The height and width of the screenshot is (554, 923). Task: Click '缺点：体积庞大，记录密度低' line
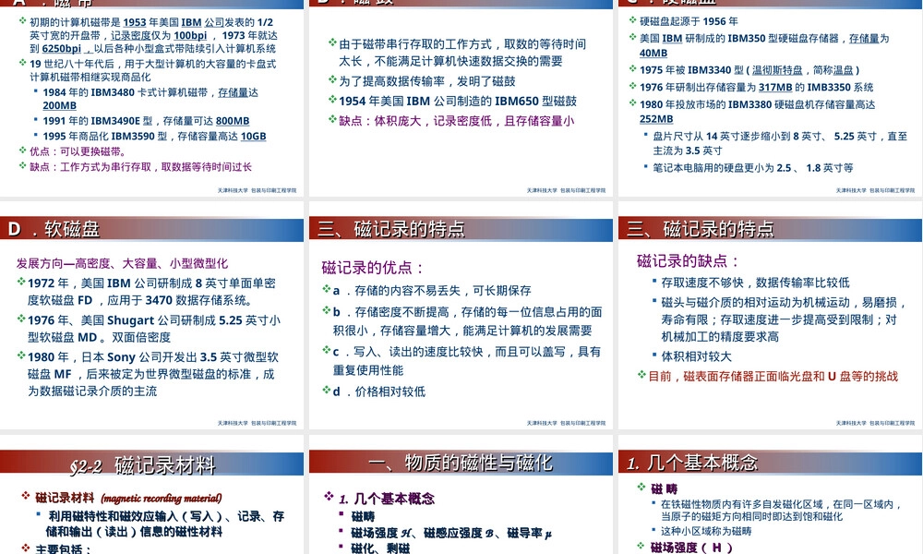456,121
